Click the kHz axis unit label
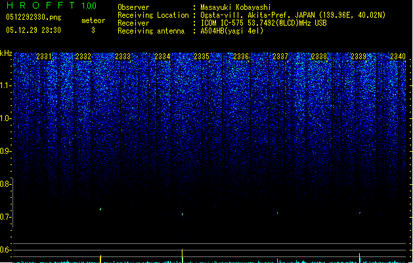Image resolution: width=413 pixels, height=263 pixels. point(6,53)
